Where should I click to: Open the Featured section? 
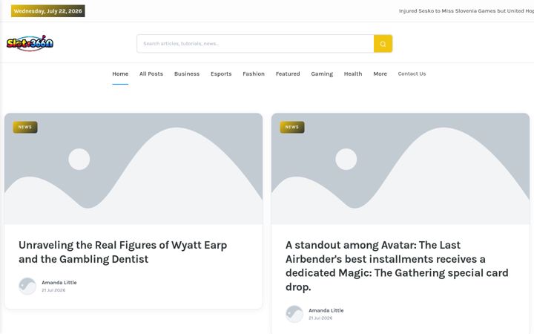tap(288, 73)
